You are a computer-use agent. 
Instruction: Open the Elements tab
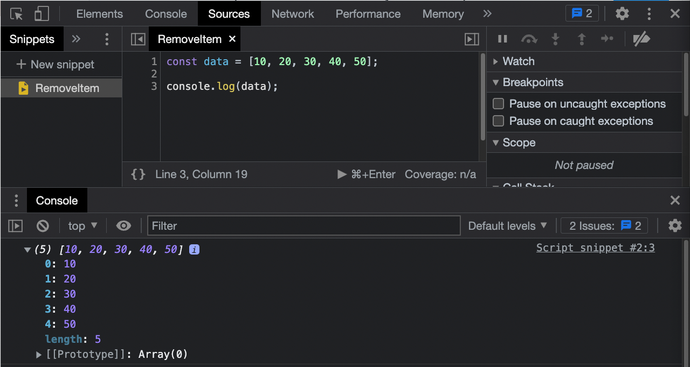(99, 14)
